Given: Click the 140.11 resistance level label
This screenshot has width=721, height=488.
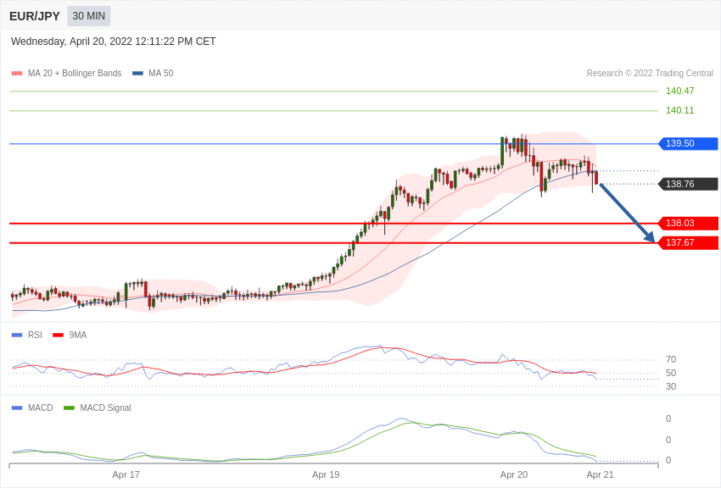Looking at the screenshot, I should point(679,110).
